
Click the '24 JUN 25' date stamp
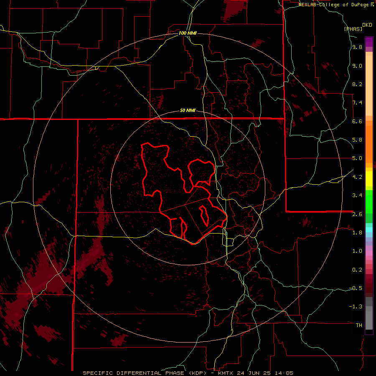(x=253, y=373)
